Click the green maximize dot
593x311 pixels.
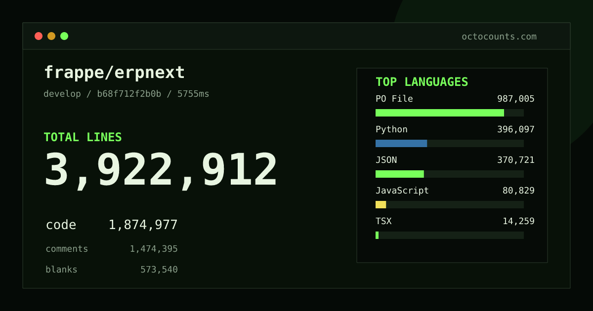point(64,36)
